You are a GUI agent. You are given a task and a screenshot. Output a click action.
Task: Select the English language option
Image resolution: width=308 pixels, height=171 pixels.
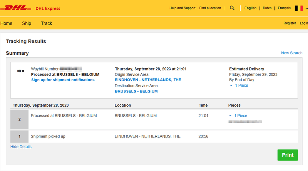250,8
